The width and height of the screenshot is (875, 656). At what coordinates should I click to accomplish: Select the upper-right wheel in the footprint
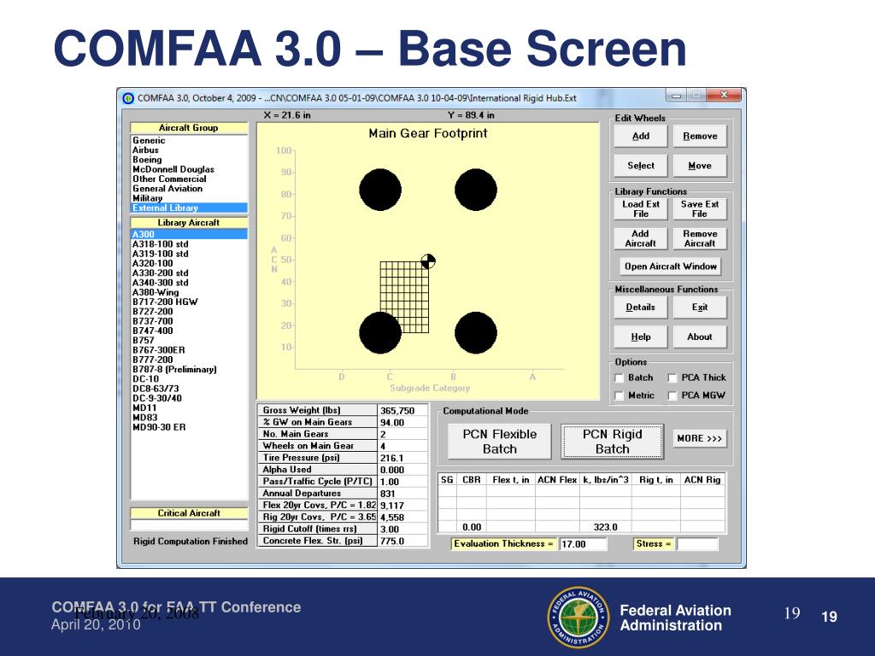point(475,190)
